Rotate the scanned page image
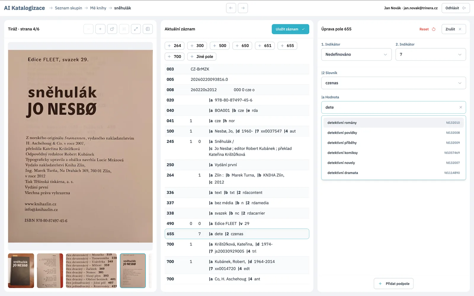 tap(112, 29)
